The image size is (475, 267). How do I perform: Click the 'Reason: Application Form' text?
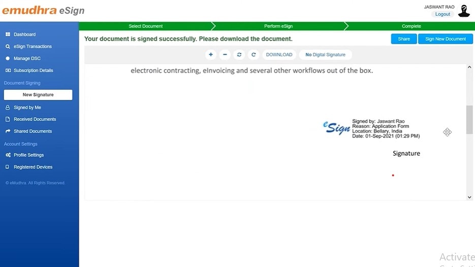[381, 126]
